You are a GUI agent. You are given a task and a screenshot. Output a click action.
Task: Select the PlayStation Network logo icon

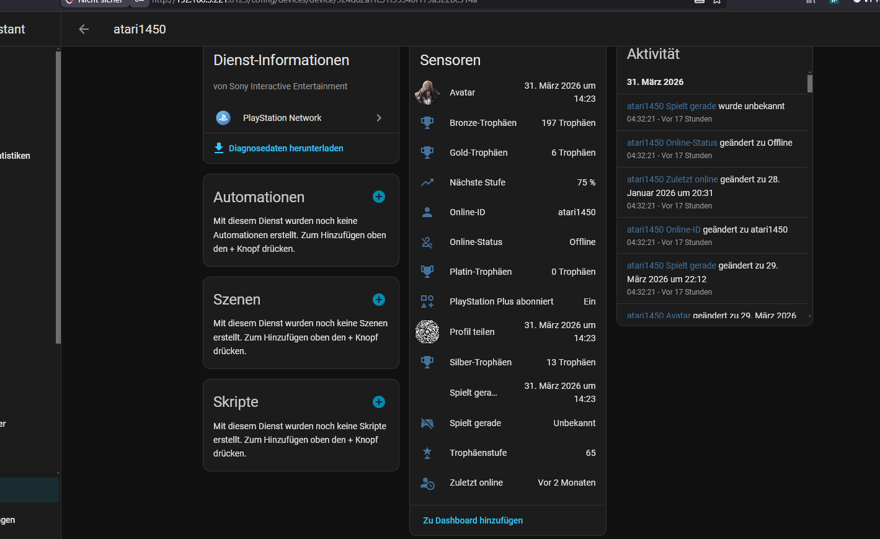223,118
